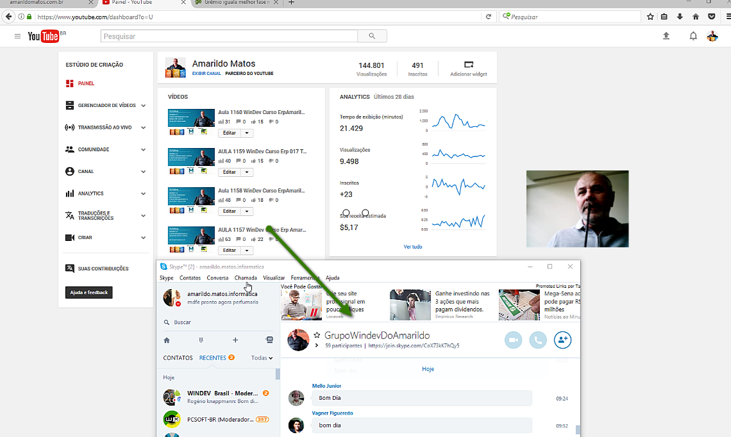
Task: Open the Visualizar menu in Skype
Action: click(x=274, y=277)
